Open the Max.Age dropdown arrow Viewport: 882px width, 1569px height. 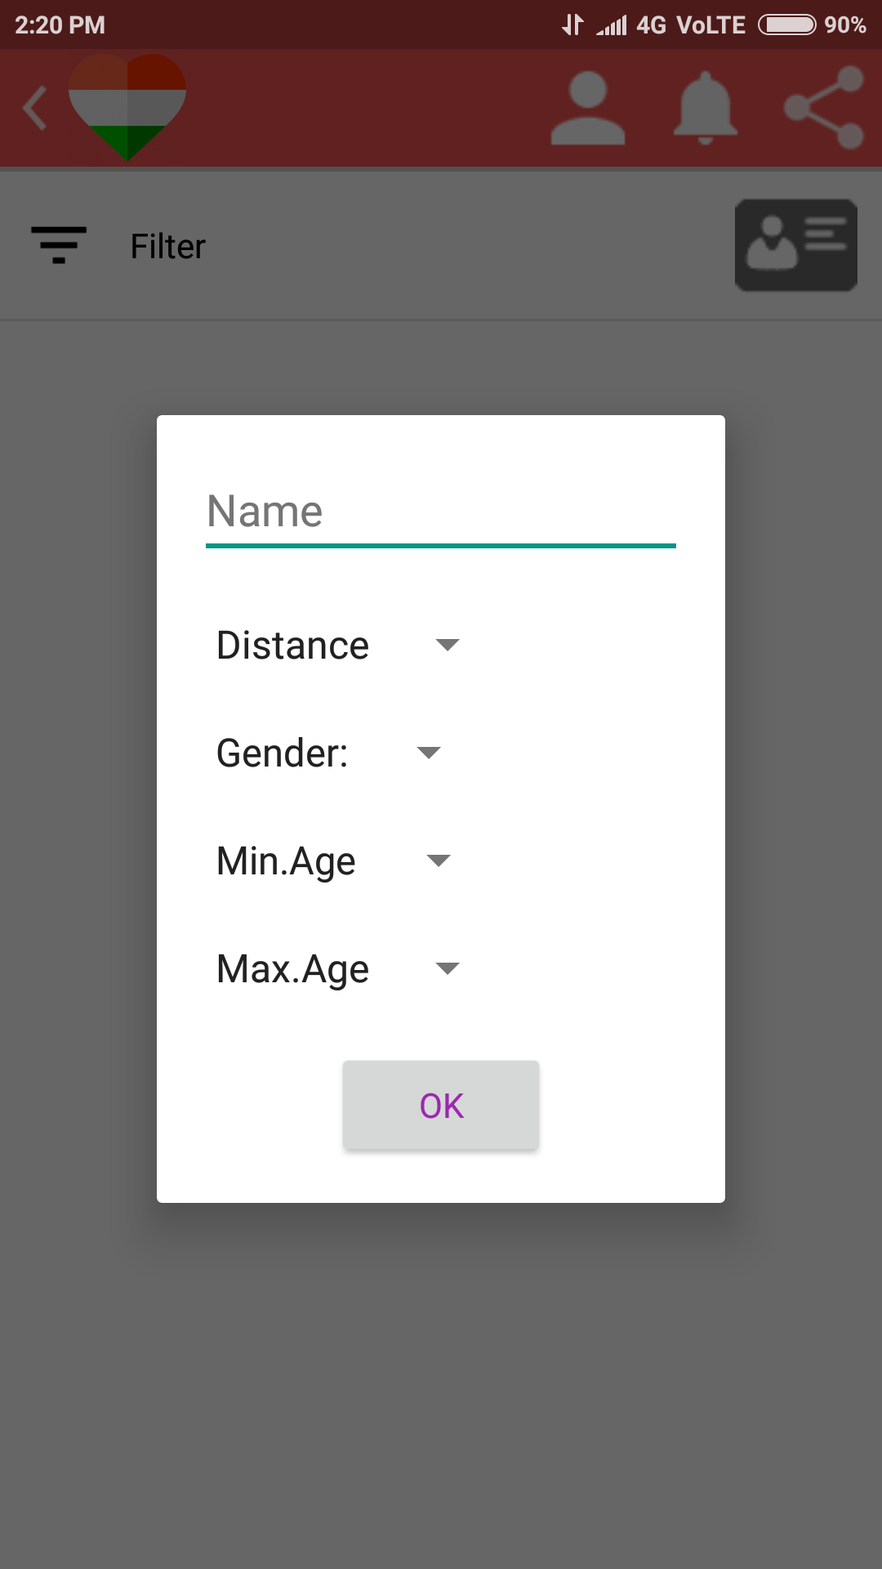click(x=448, y=968)
